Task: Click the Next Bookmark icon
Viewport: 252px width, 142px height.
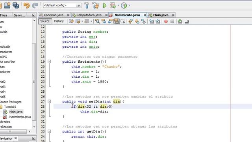Action: [137, 21]
